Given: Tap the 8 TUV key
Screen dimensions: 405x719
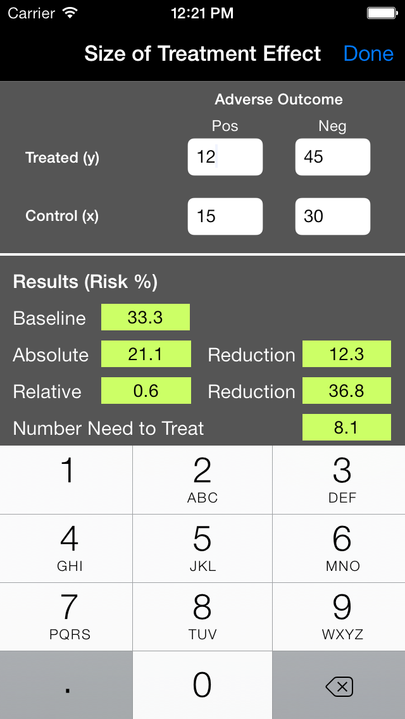Looking at the screenshot, I should (x=202, y=616).
